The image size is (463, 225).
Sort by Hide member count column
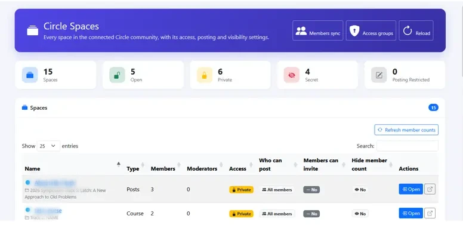coord(372,165)
